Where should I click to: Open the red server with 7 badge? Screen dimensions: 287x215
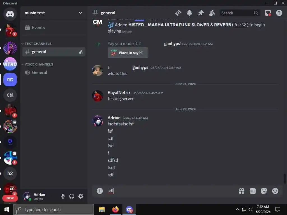10,111
